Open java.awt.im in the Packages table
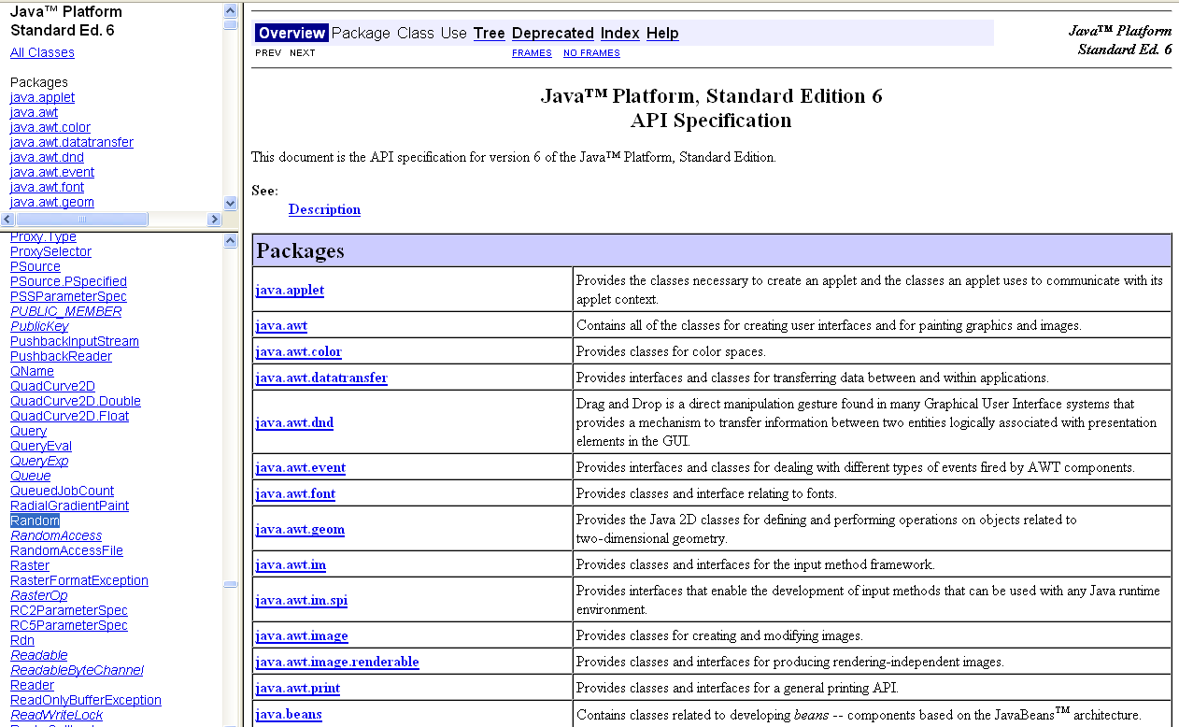Screen dimensions: 1179x727 291,564
